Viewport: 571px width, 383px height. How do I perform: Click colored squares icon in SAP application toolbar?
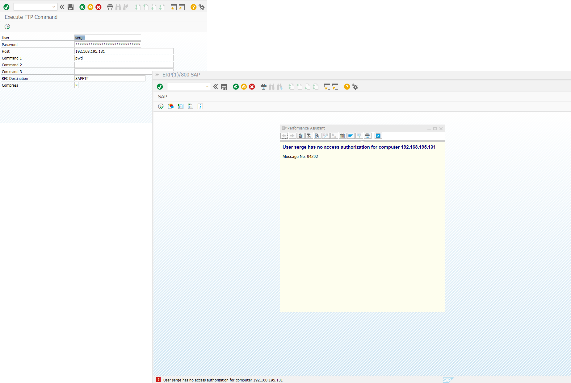pyautogui.click(x=171, y=106)
